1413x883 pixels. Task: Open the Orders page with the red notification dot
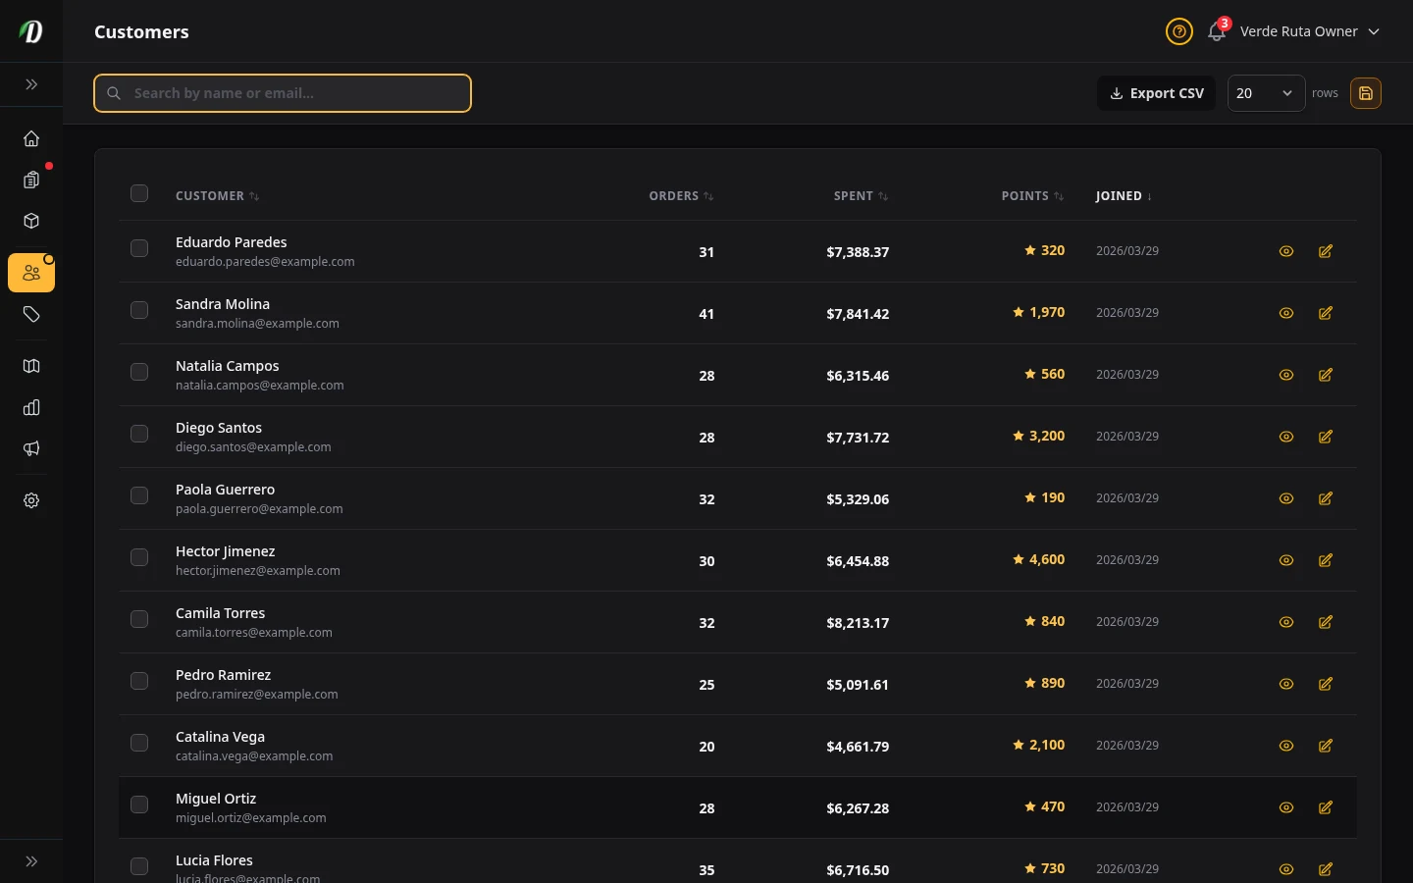(31, 180)
